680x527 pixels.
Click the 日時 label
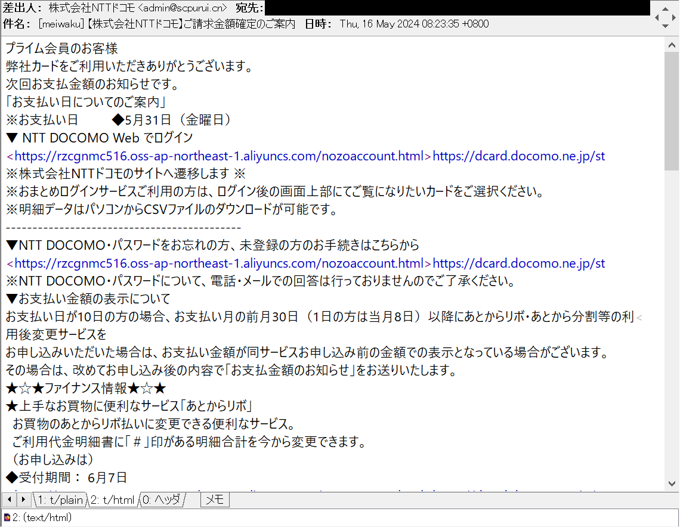click(x=319, y=24)
